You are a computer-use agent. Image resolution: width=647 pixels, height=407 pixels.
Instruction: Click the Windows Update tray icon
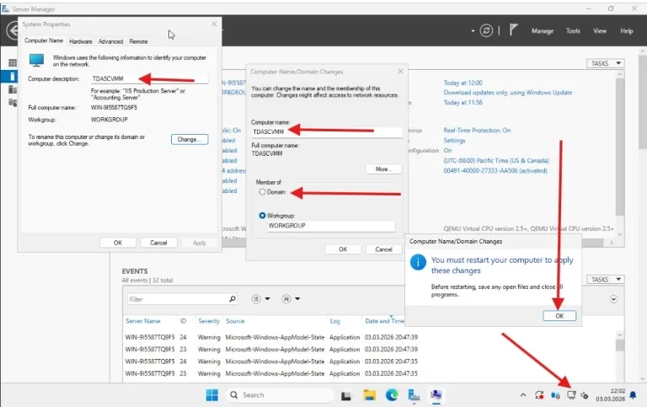[539, 395]
